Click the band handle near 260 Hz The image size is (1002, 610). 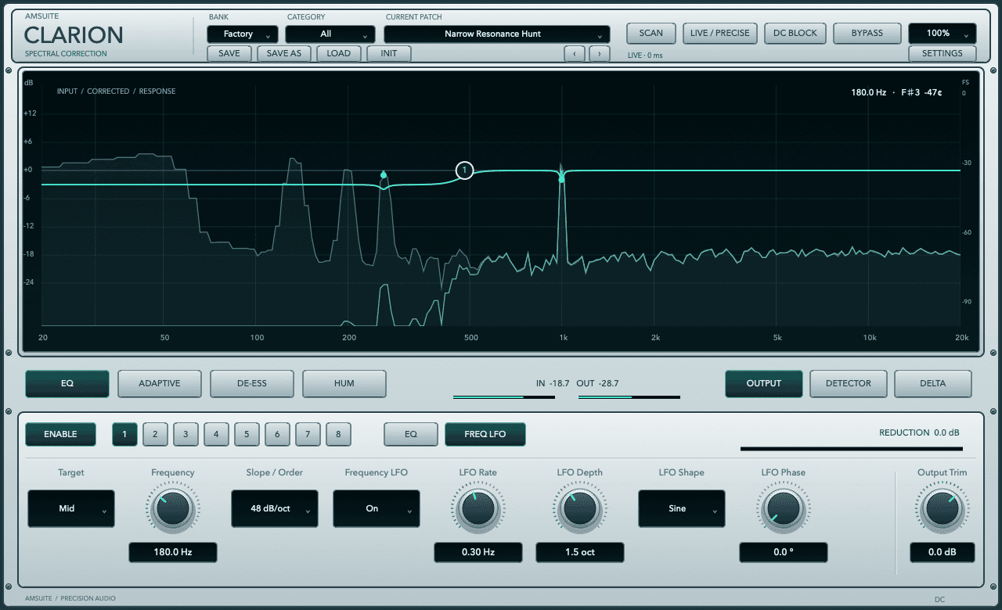(x=384, y=175)
